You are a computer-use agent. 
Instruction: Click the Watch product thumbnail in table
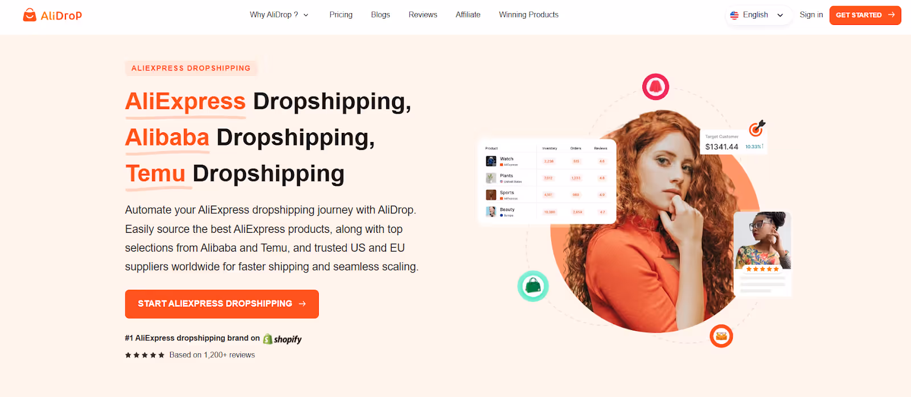(x=491, y=161)
